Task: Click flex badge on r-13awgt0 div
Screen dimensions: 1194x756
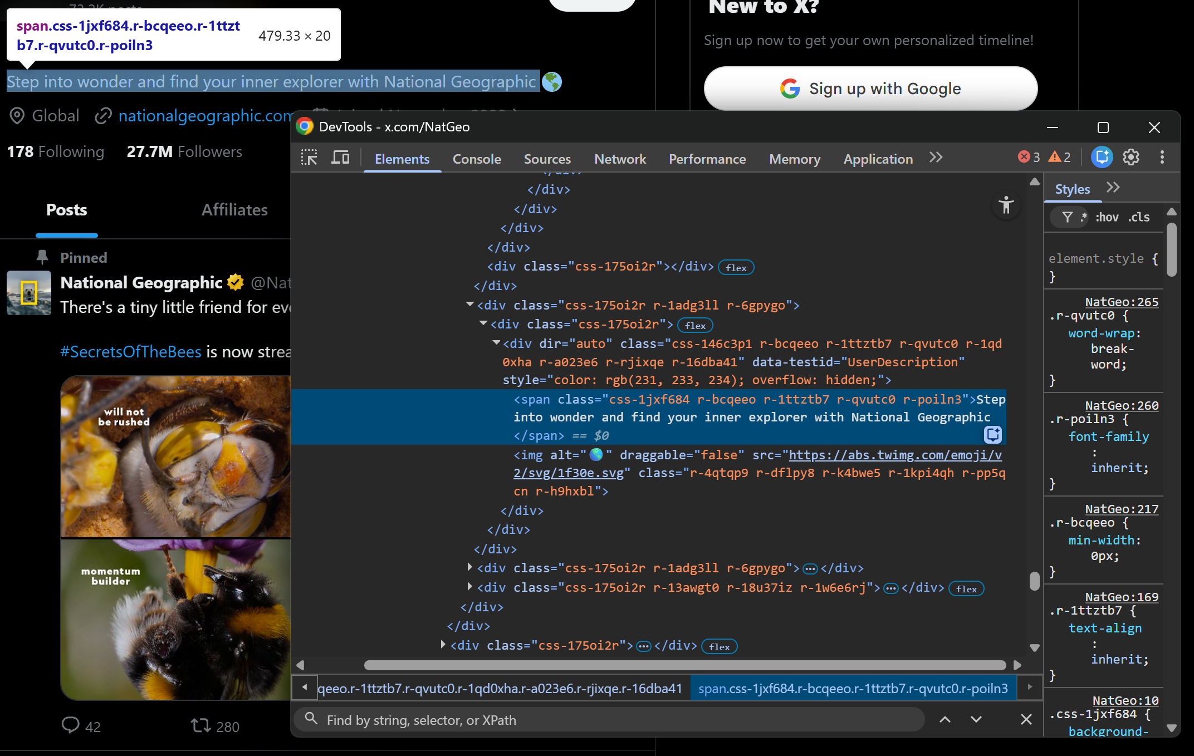Action: (x=966, y=589)
